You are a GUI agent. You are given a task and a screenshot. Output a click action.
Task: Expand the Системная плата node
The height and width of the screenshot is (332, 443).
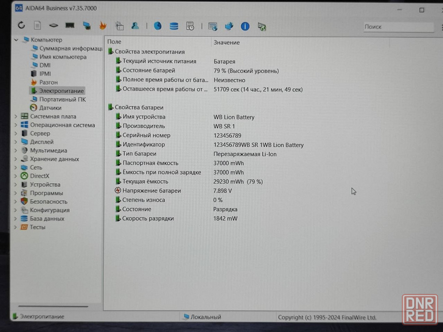(x=16, y=116)
